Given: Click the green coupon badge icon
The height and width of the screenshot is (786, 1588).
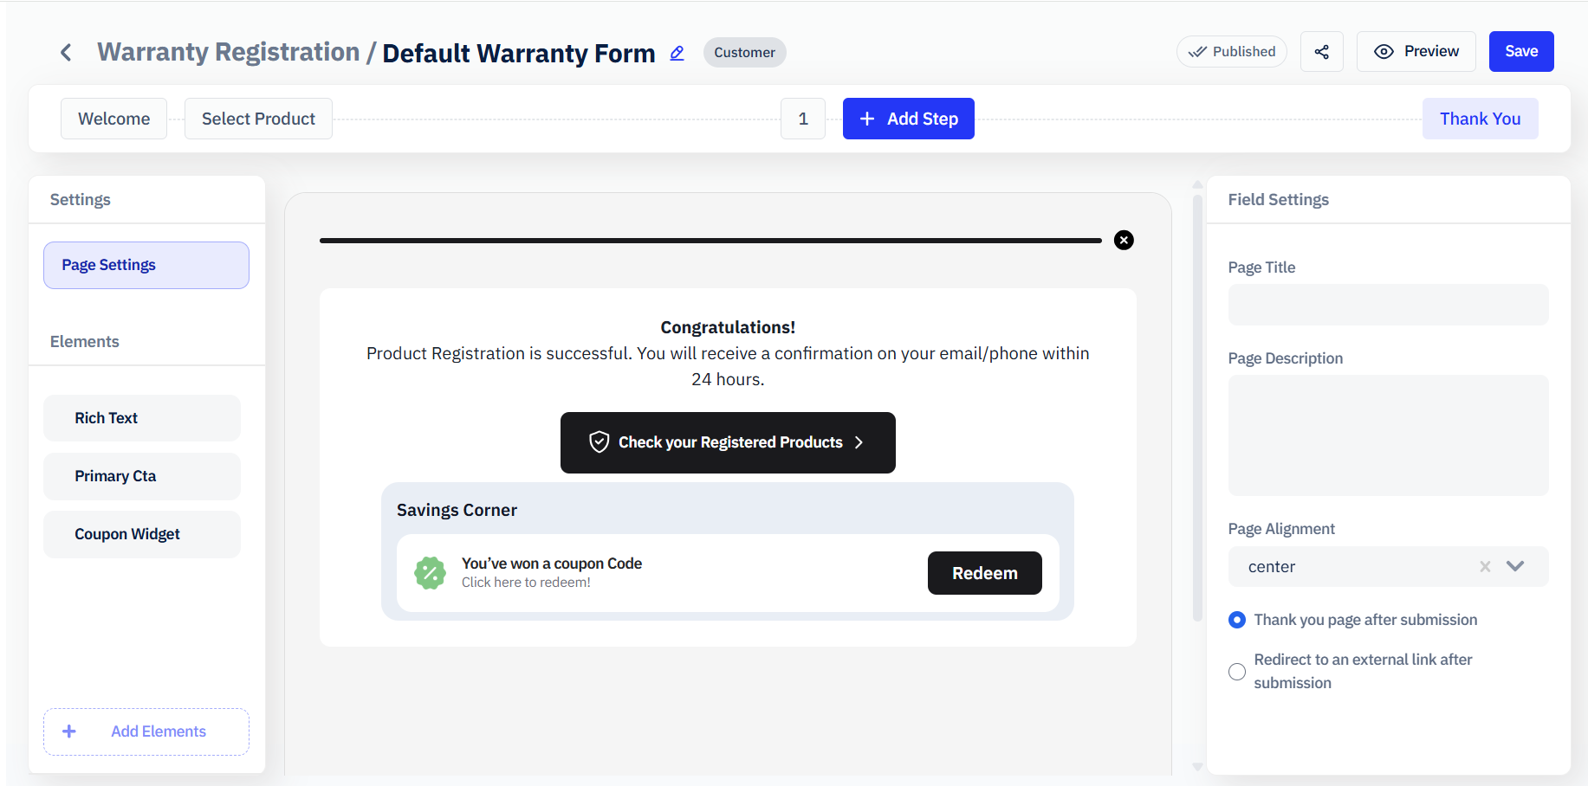Looking at the screenshot, I should pos(430,573).
